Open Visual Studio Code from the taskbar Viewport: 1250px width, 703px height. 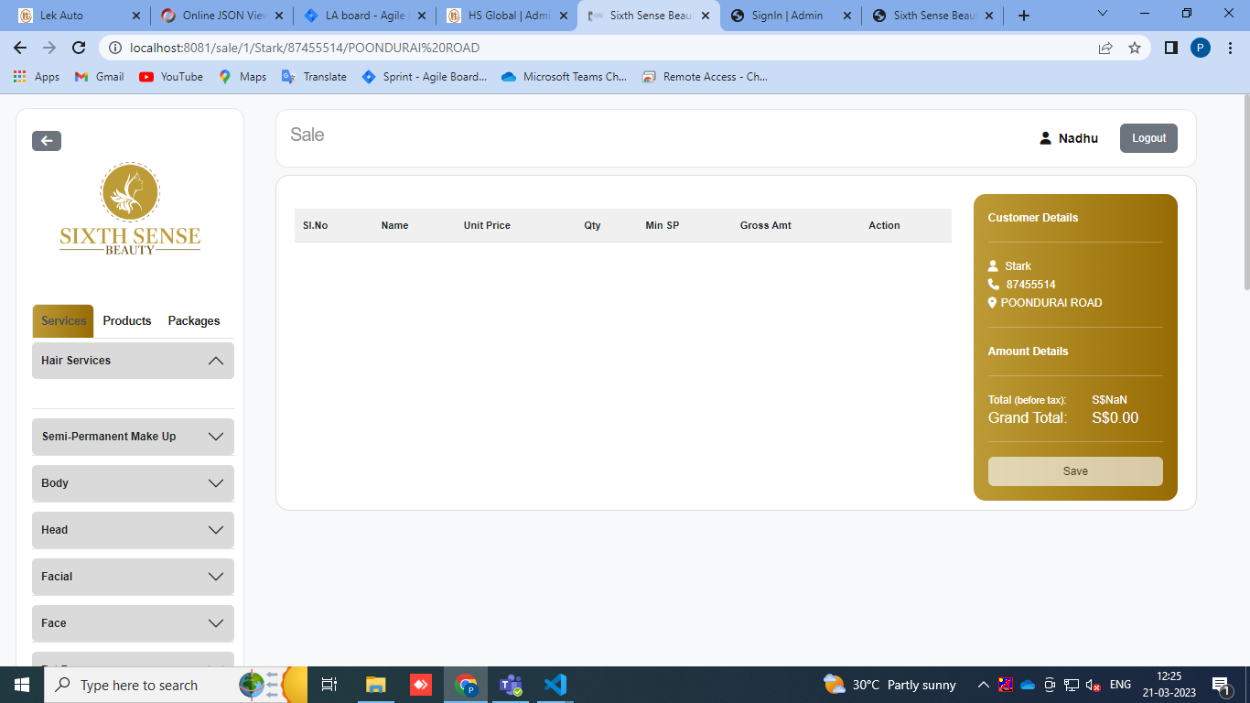(555, 685)
